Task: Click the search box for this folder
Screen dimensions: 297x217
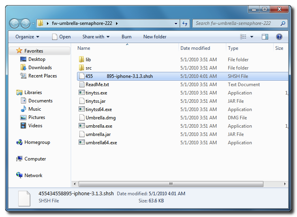Action: [x=237, y=23]
